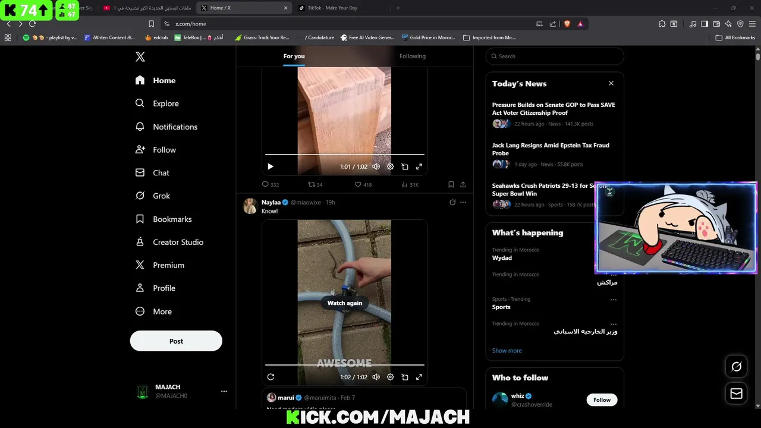761x428 pixels.
Task: Enter fullscreen on the hose video
Action: click(x=419, y=377)
